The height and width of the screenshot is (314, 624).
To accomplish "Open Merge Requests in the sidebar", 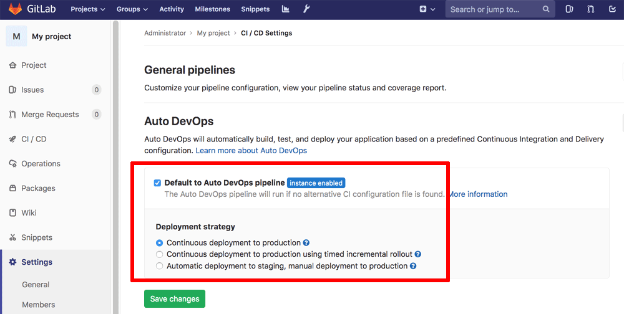I will click(x=50, y=115).
